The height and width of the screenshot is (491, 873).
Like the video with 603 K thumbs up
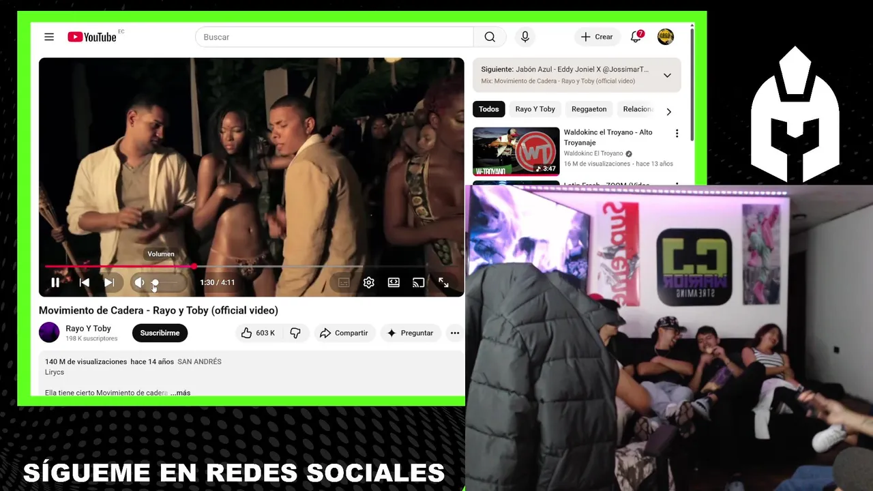257,333
